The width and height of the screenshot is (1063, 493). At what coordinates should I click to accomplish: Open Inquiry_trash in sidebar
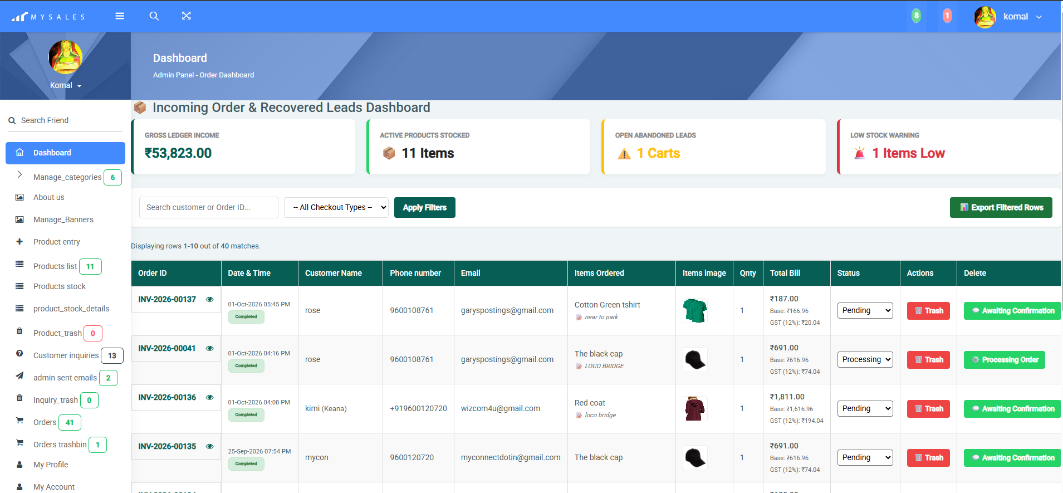tap(57, 400)
